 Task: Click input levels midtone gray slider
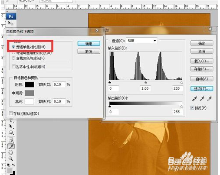tap(146, 82)
